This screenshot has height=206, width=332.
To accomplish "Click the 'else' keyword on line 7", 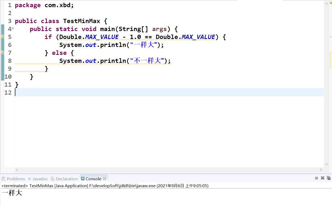I will (59, 53).
